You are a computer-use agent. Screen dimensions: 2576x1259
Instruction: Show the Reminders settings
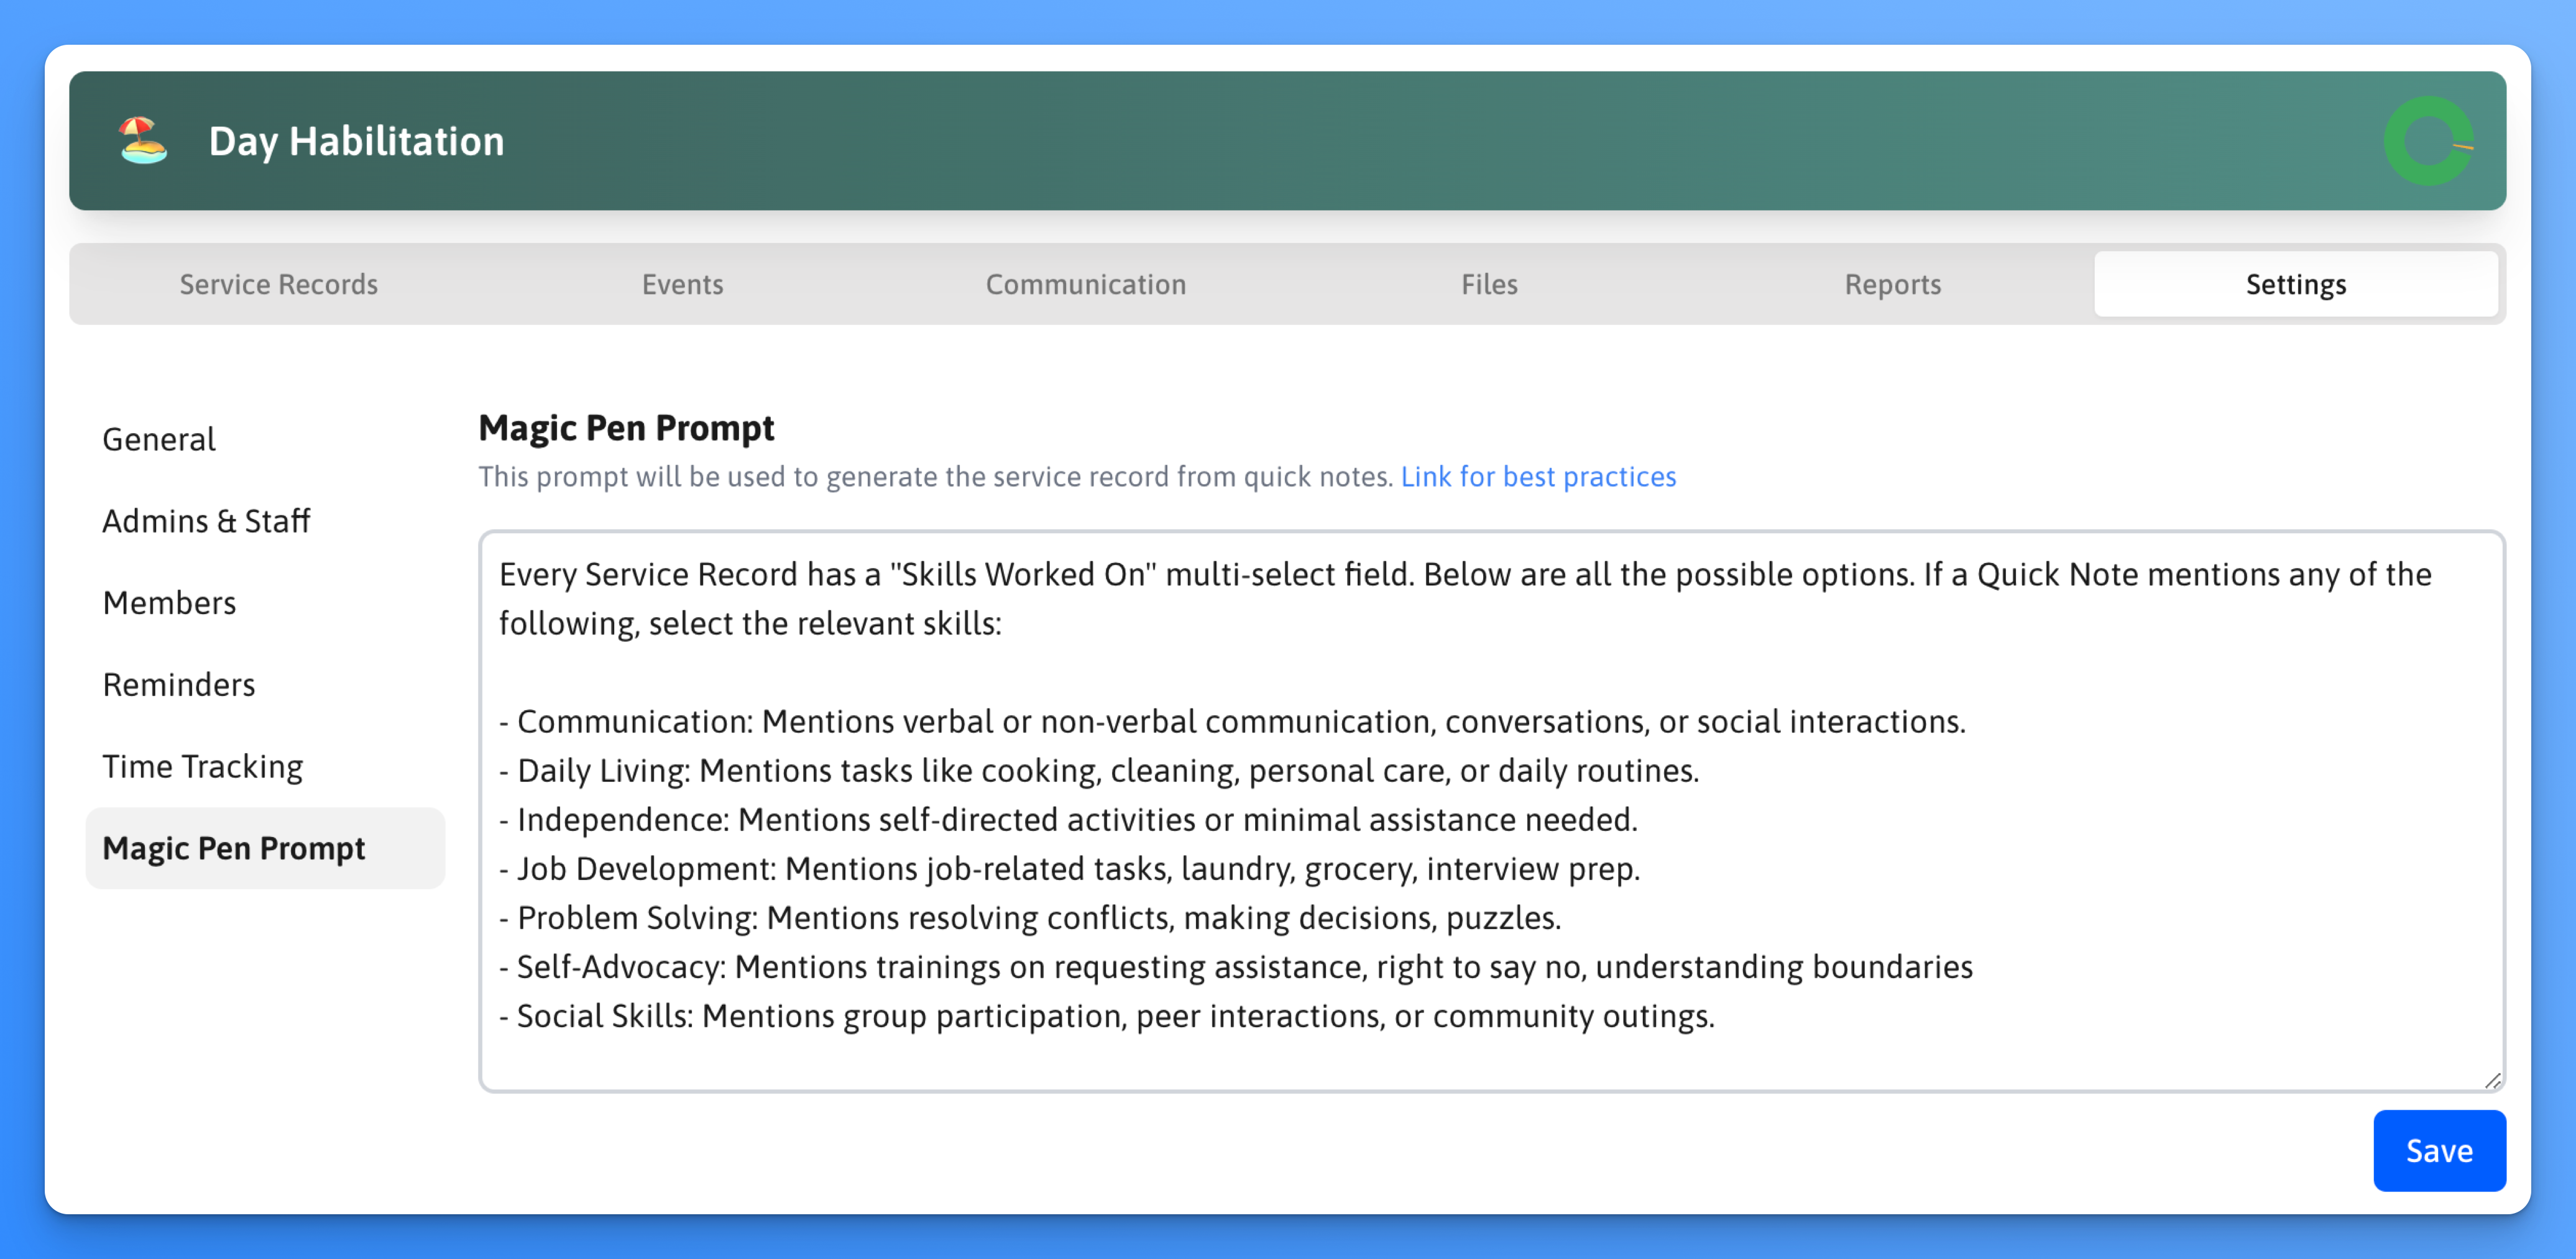179,685
